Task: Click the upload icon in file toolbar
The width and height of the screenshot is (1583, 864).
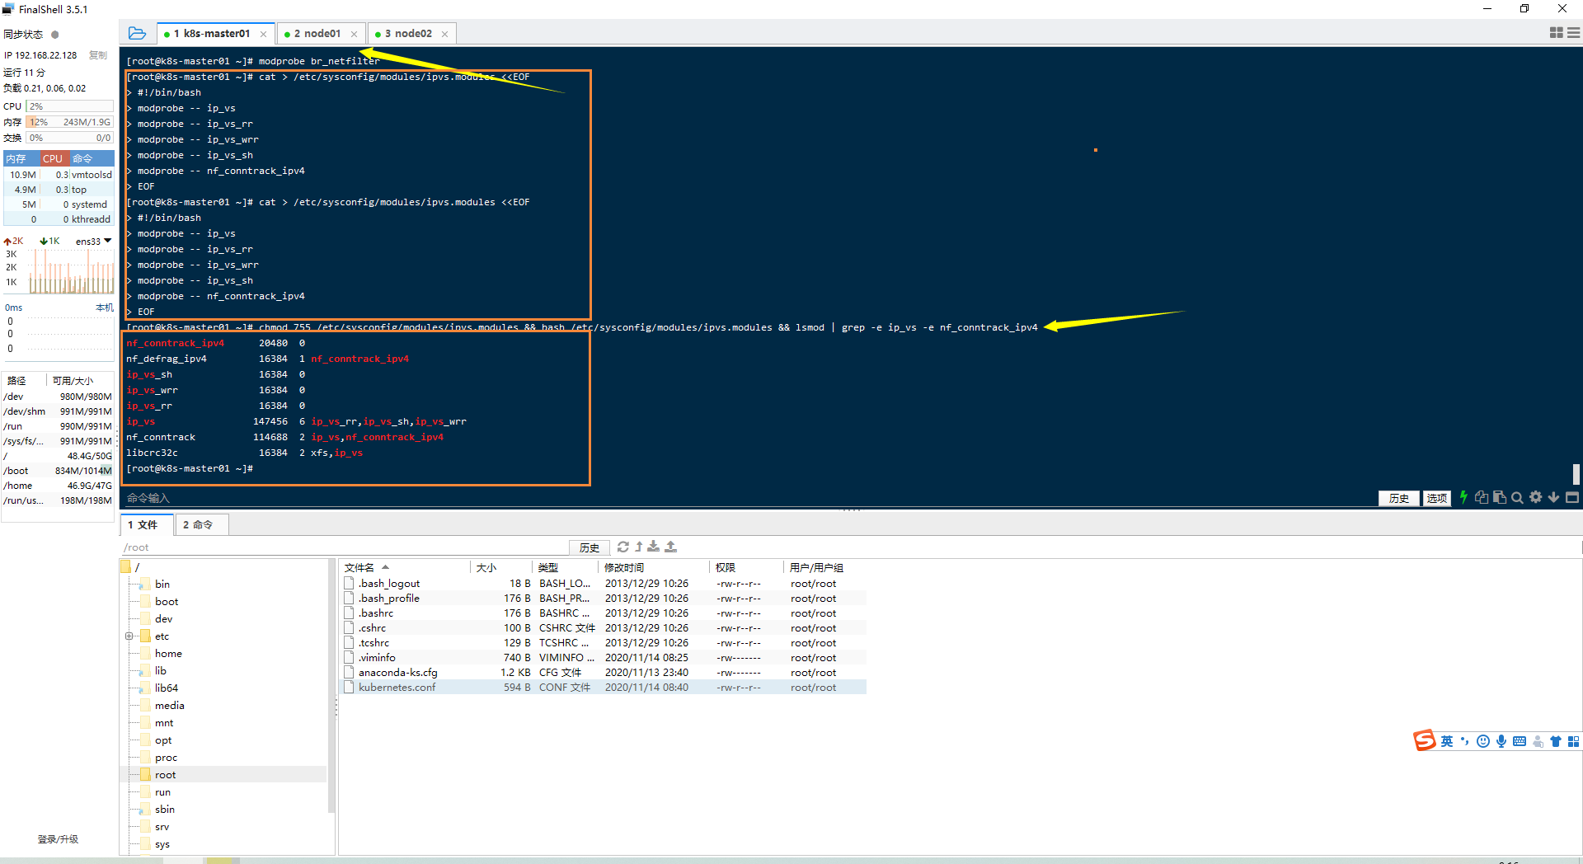Action: [671, 547]
